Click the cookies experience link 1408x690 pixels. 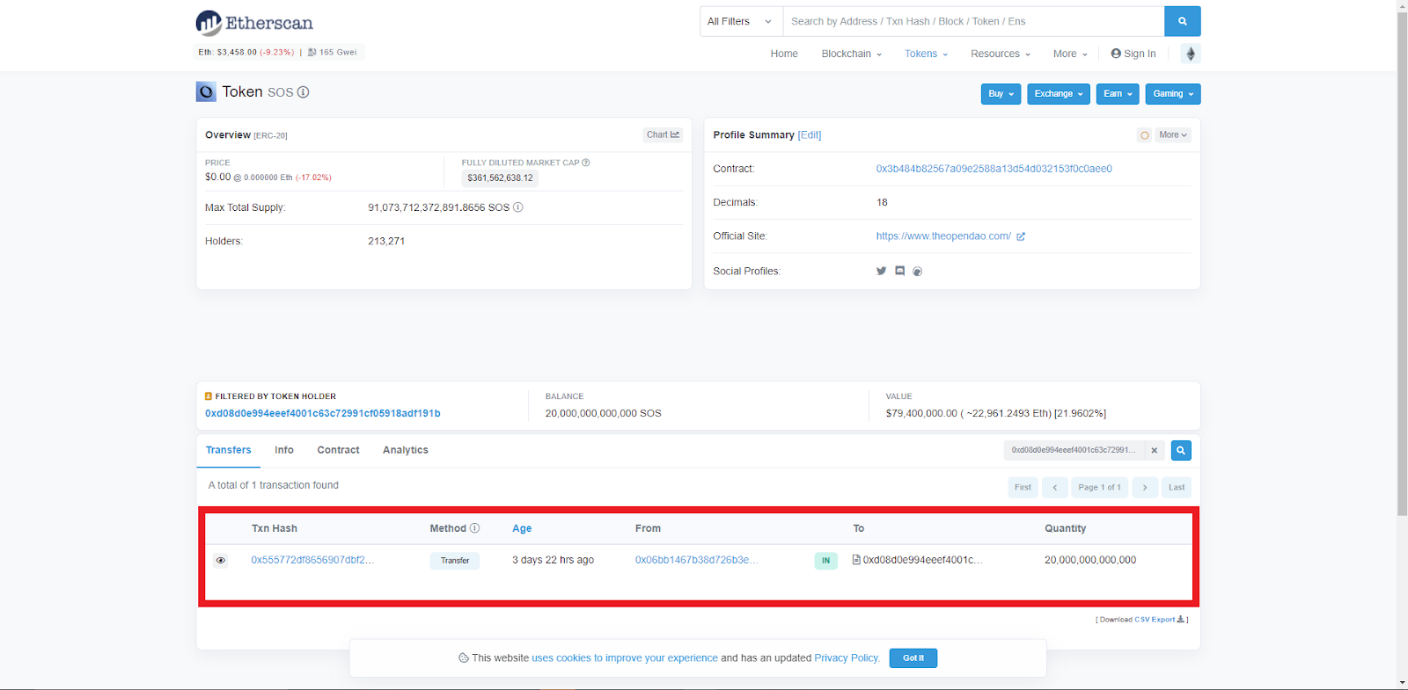625,658
